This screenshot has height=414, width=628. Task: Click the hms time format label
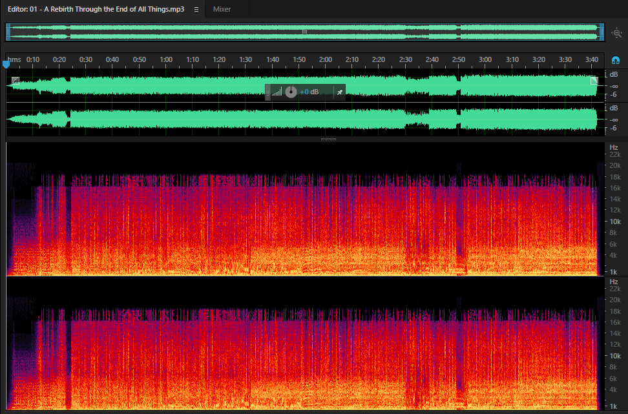14,59
